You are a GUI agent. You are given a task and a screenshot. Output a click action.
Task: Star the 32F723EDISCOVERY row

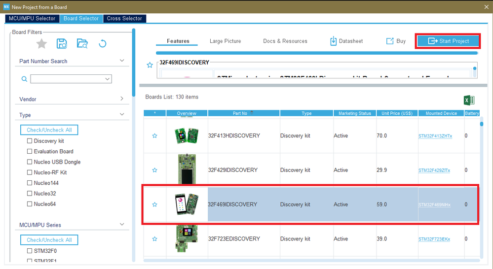[154, 239]
